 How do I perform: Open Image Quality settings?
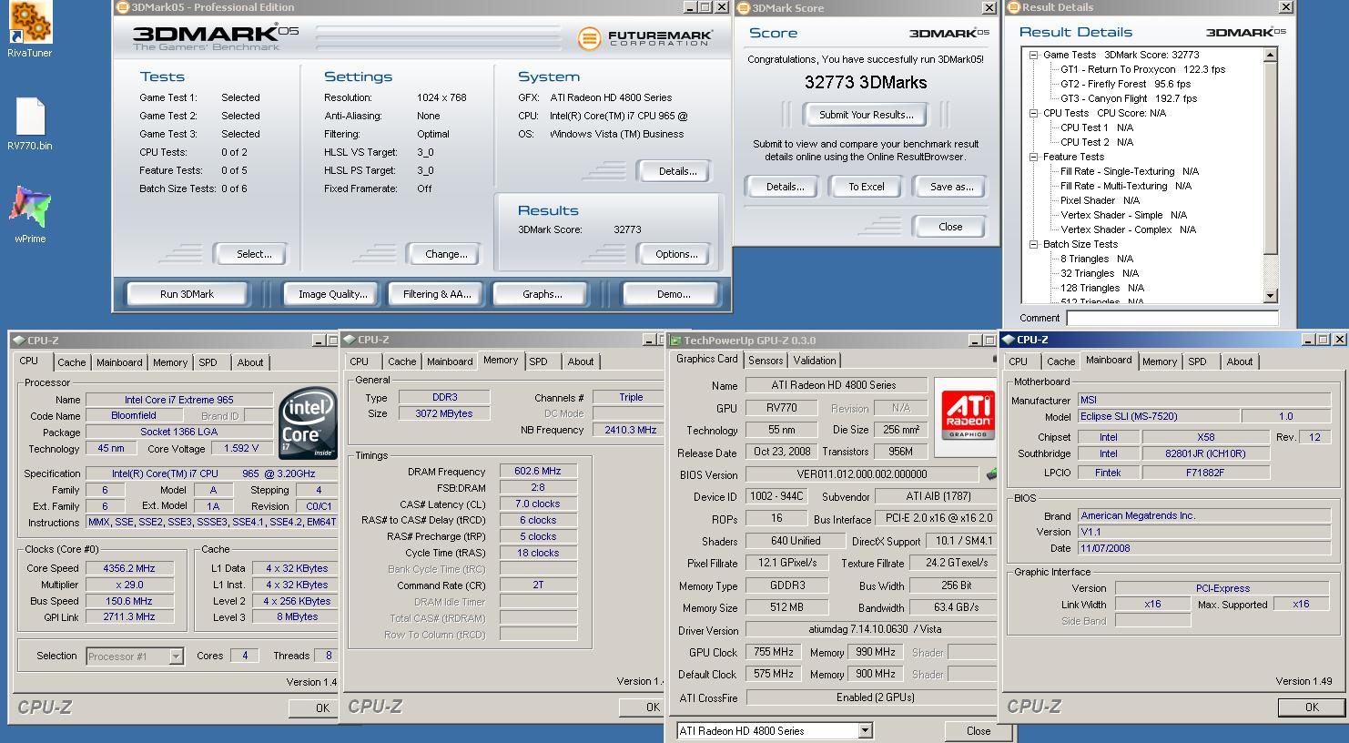[333, 294]
